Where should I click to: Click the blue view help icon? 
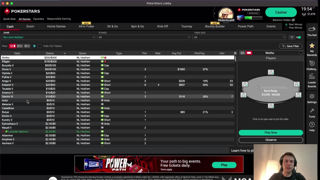coord(34,46)
